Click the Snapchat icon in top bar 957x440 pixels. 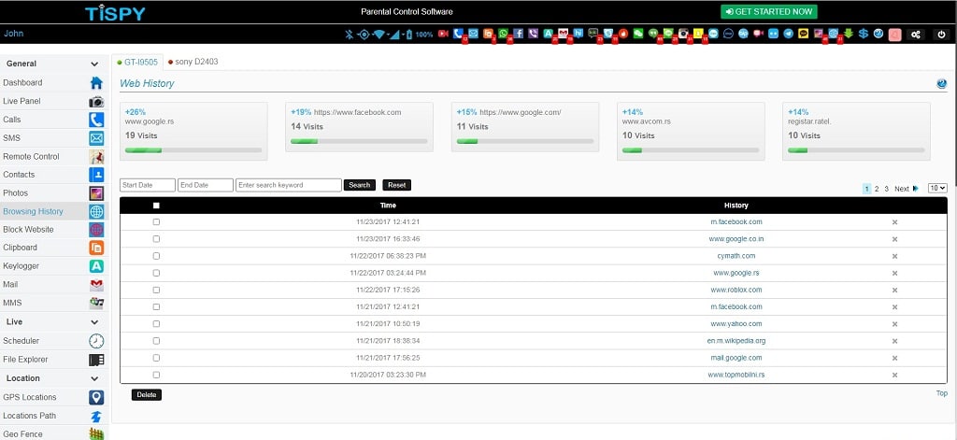698,34
